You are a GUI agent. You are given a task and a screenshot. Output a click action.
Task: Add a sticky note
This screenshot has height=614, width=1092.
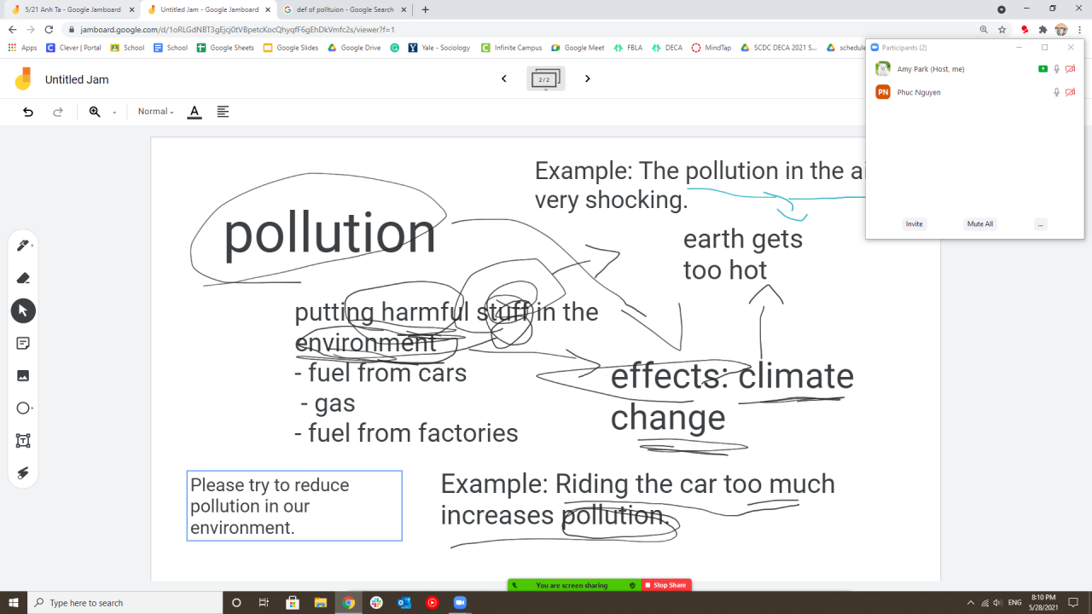23,343
